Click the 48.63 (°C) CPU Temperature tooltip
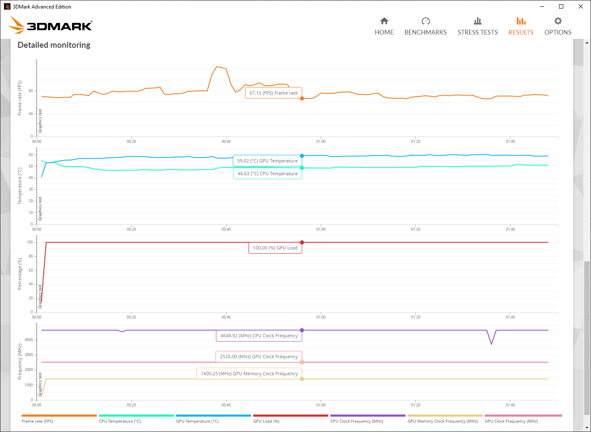Screen dimensions: 591x432 coord(267,174)
